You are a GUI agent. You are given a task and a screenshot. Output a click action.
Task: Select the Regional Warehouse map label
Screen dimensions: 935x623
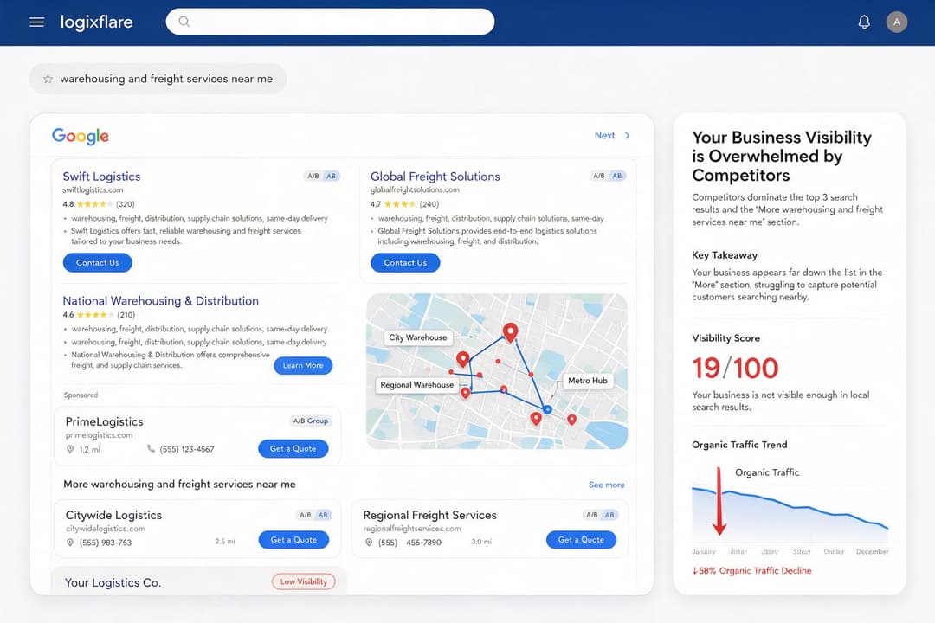[416, 385]
